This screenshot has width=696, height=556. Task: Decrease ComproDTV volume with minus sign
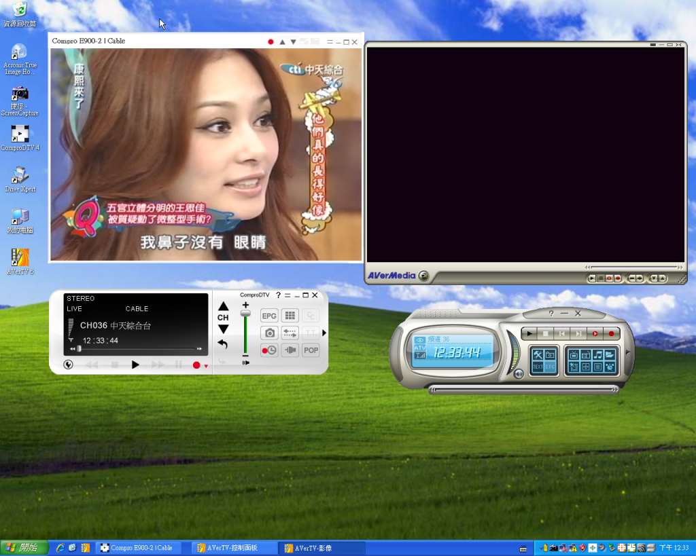[245, 356]
